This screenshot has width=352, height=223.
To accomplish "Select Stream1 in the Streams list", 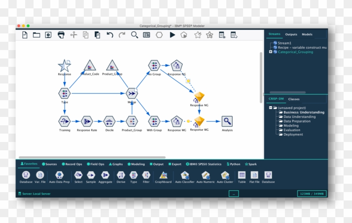I will coord(285,43).
